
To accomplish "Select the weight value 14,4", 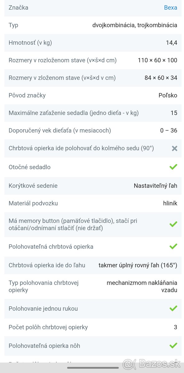I will click(172, 43).
